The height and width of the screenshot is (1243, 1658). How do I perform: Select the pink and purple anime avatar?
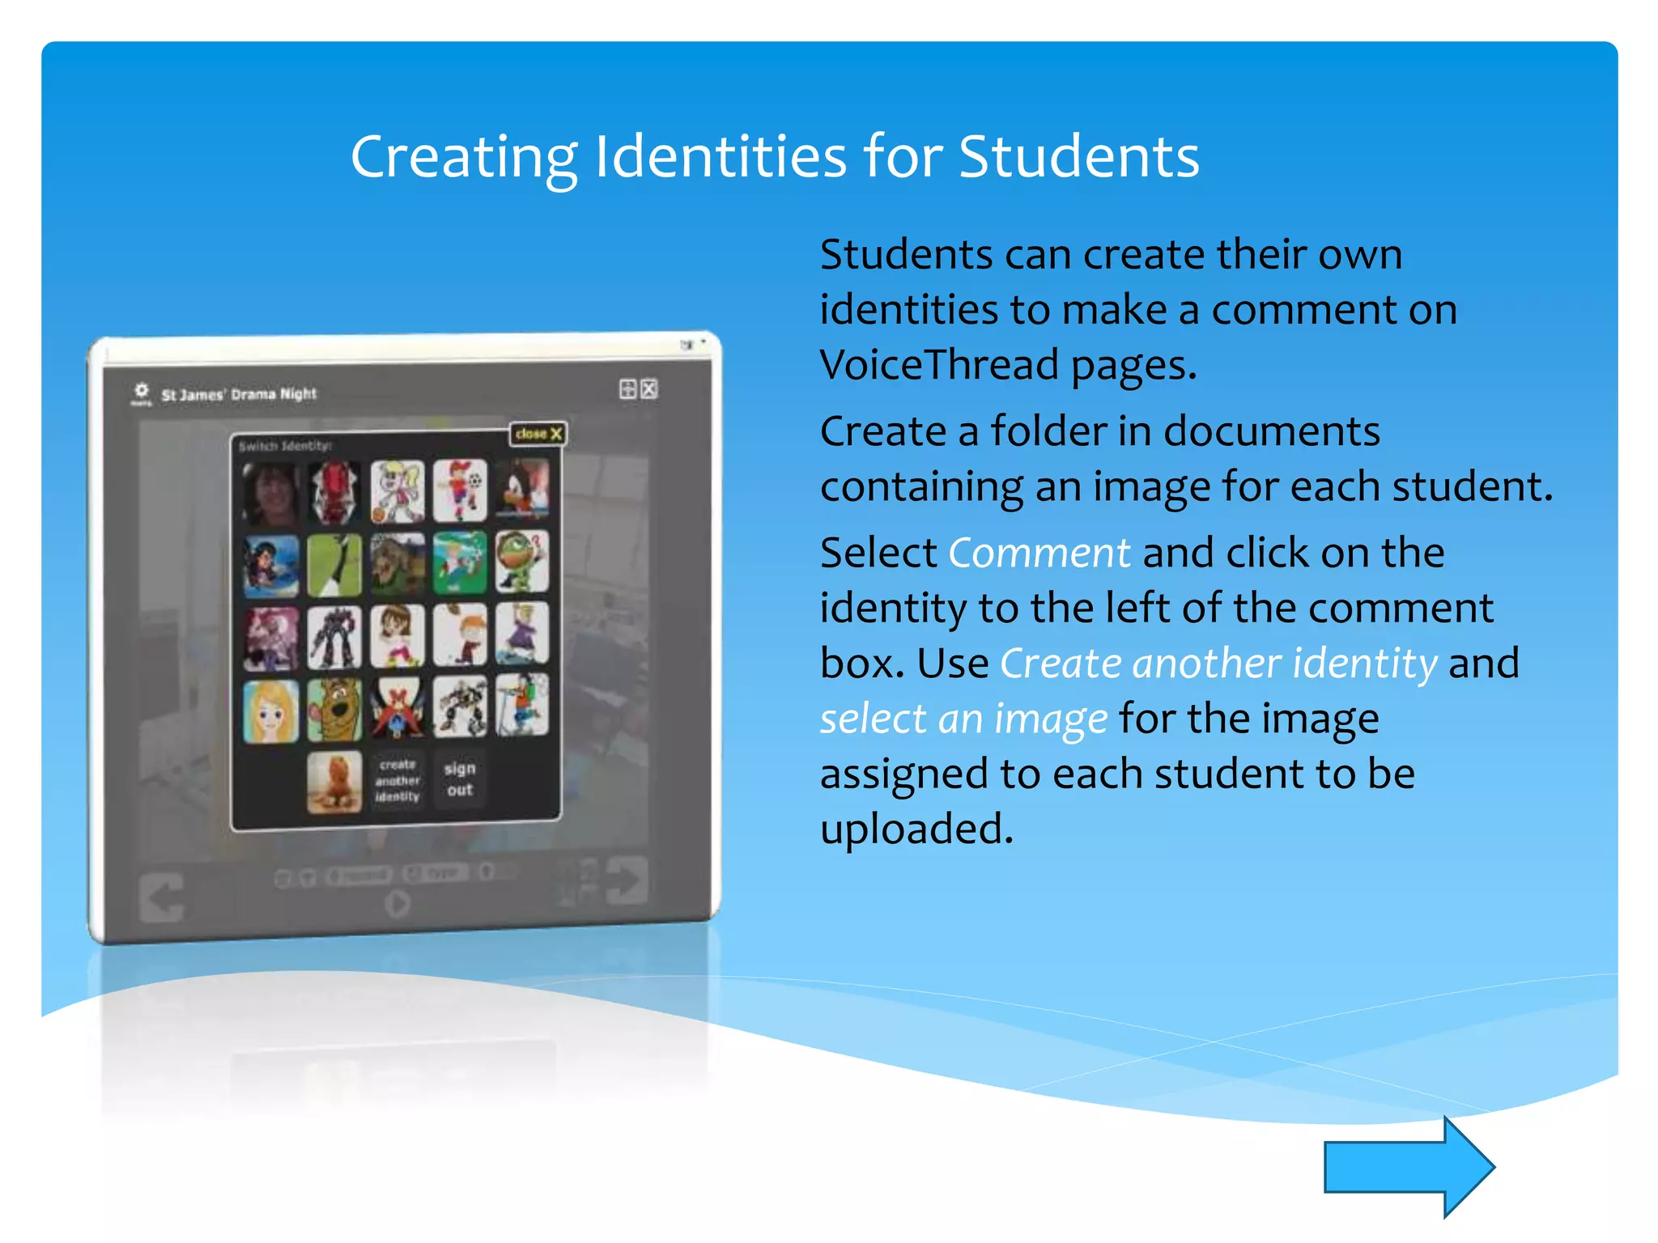point(271,639)
